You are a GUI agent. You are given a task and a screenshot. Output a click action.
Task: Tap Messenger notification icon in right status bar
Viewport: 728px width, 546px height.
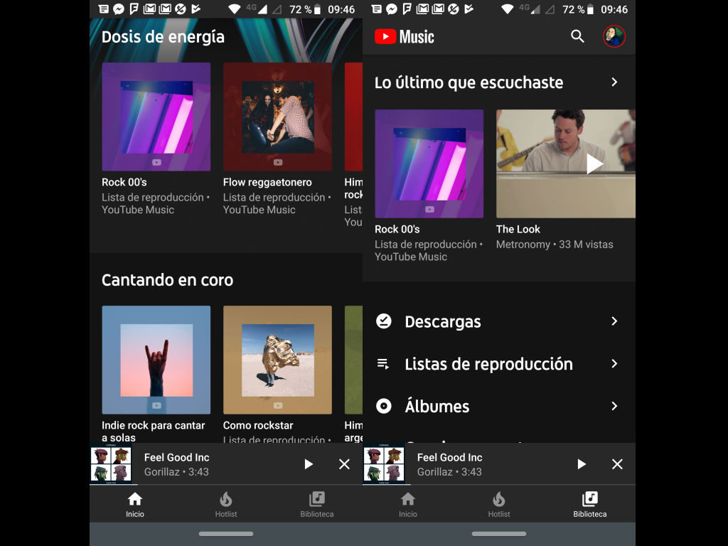(392, 9)
